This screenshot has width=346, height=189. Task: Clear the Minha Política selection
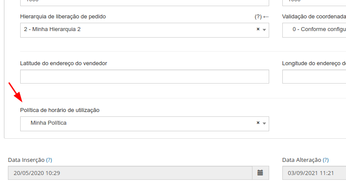tap(258, 123)
